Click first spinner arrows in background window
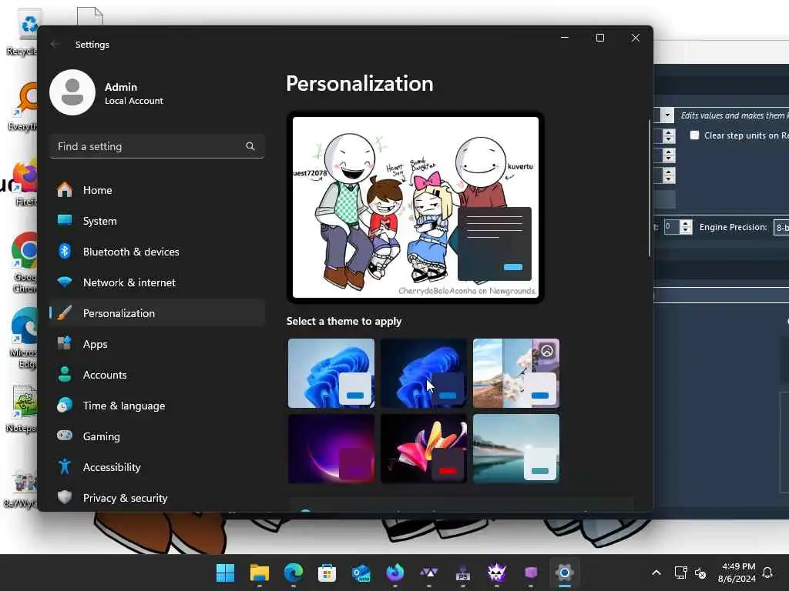The height and width of the screenshot is (591, 789). click(x=669, y=135)
